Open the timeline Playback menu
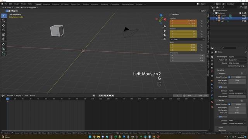The width and height of the screenshot is (248, 139). point(10,96)
